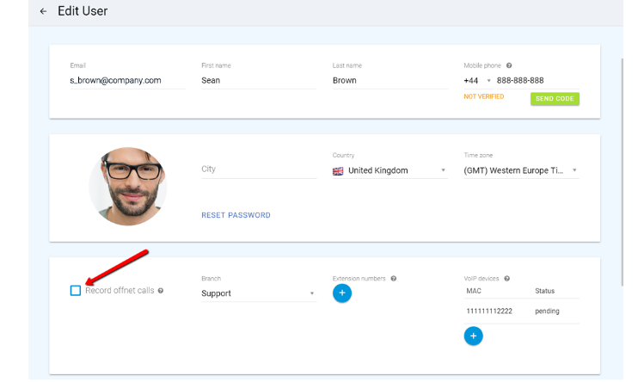
Task: Add a new VoIP device with plus button
Action: (x=473, y=336)
